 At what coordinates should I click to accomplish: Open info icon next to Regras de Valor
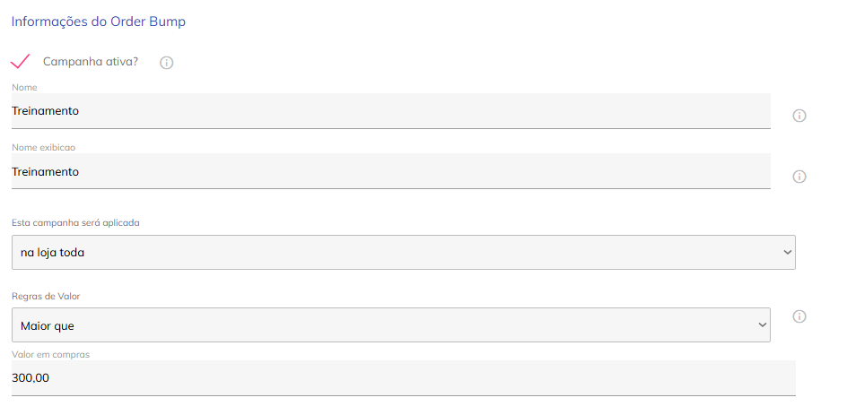click(799, 316)
